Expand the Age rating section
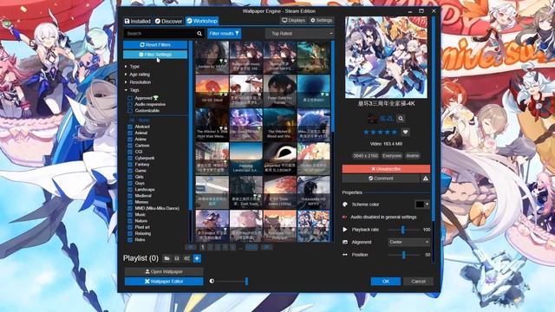Viewport: 555px width, 312px height. pos(137,75)
